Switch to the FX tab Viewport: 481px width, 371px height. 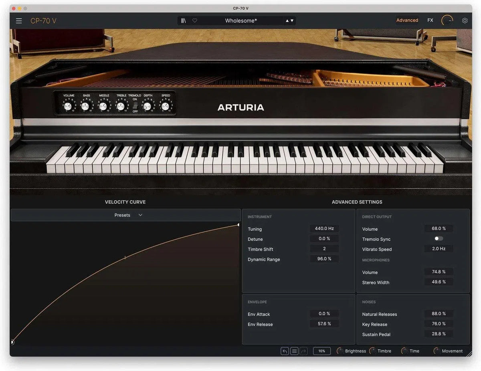pos(430,20)
